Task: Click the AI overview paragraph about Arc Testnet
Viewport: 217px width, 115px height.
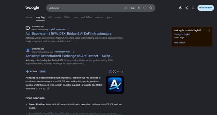Action: point(64,83)
